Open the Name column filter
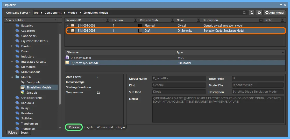This screenshot has width=290, height=139. 198,20
